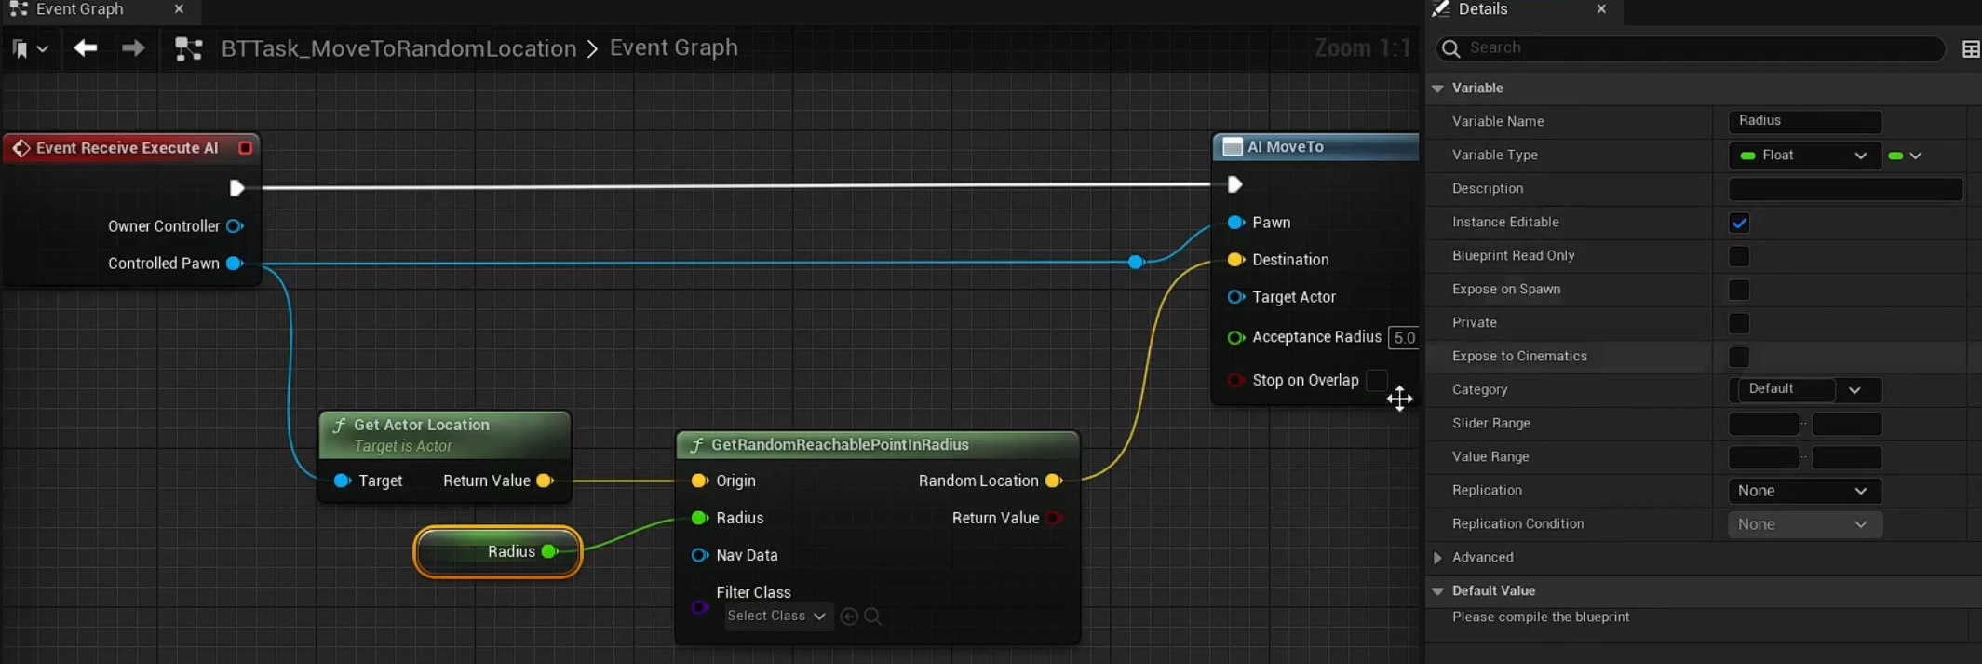This screenshot has width=1982, height=664.
Task: Open the Replication dropdown
Action: tap(1803, 491)
